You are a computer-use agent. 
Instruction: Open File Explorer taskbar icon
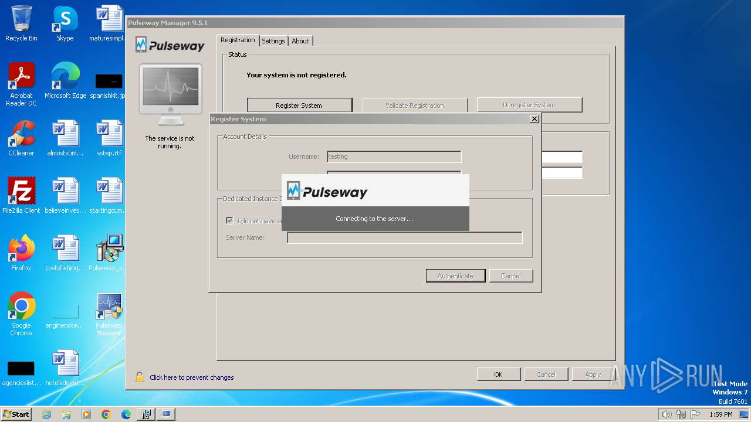tap(66, 414)
